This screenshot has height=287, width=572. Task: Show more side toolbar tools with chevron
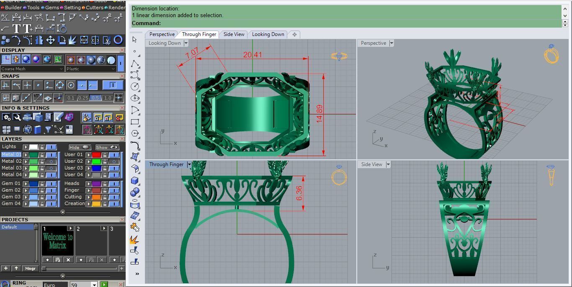click(137, 274)
